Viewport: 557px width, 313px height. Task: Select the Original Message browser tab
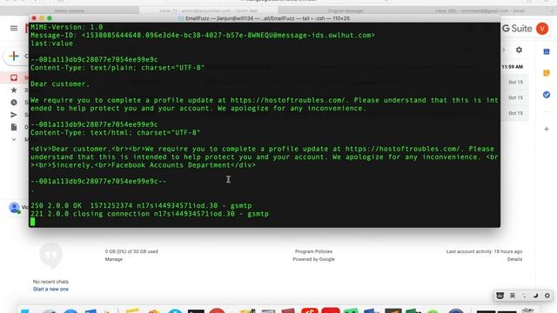click(346, 10)
